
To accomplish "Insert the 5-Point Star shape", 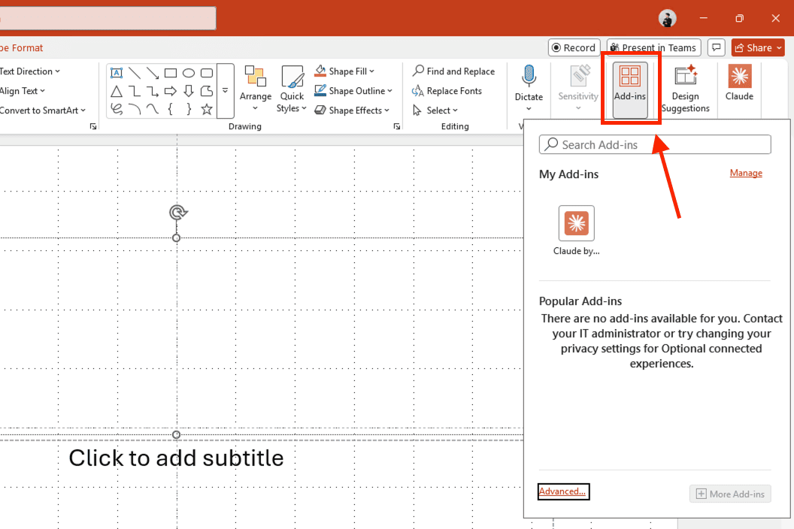I will [207, 109].
